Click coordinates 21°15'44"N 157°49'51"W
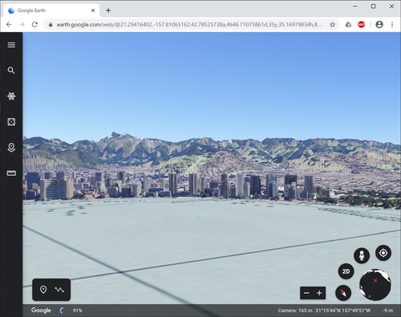 coord(343,311)
